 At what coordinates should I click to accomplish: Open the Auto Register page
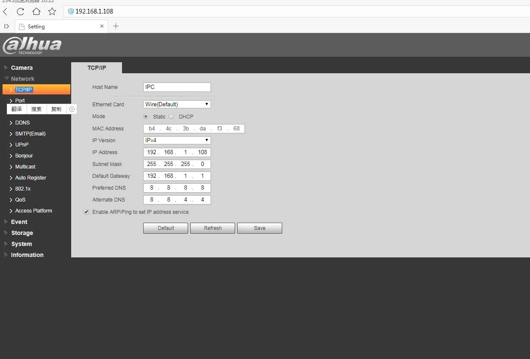click(x=31, y=178)
